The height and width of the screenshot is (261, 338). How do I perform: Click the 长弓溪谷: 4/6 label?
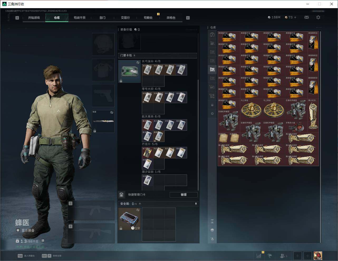click(x=151, y=61)
